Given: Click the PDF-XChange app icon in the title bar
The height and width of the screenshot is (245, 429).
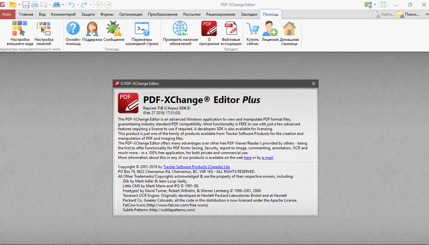Looking at the screenshot, I should 3,5.
